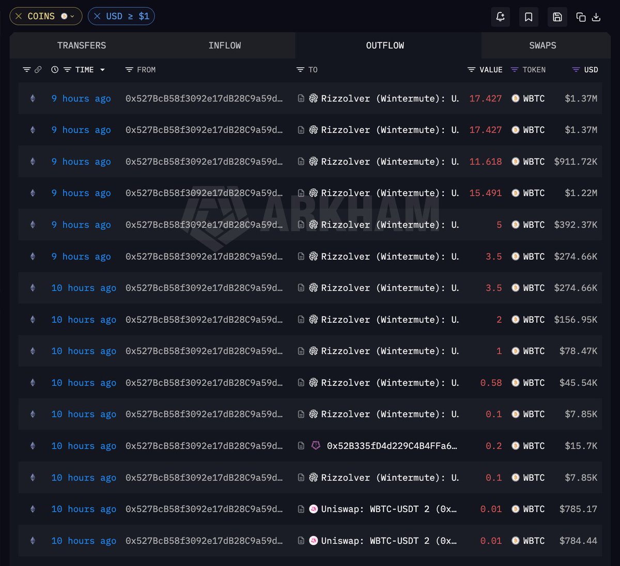Viewport: 620px width, 566px height.
Task: Click the clock icon beside TIME
Action: click(x=55, y=70)
